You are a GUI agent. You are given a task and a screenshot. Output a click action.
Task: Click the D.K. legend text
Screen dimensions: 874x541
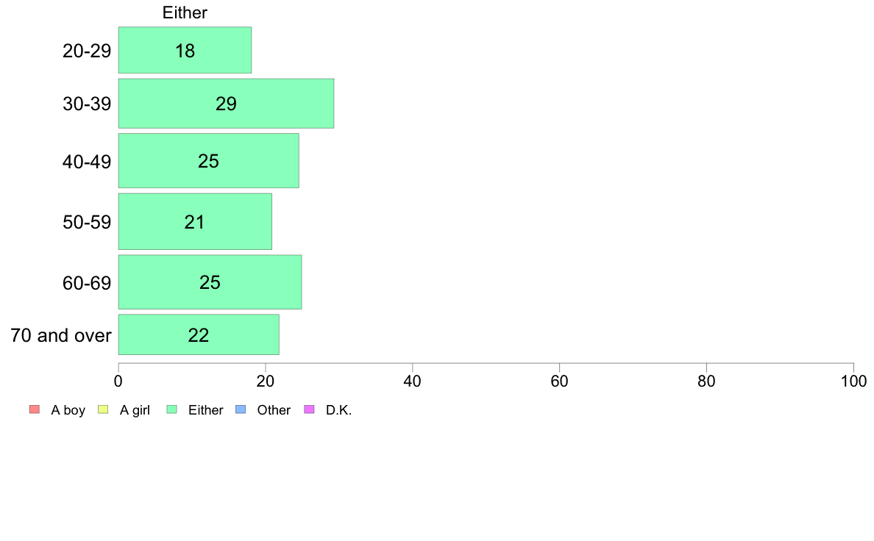[x=338, y=410]
